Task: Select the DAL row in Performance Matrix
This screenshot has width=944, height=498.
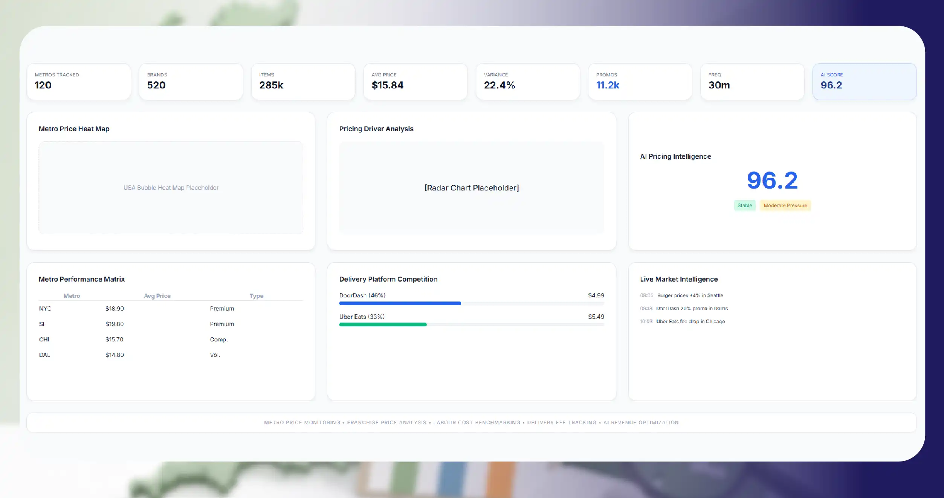Action: coord(171,355)
